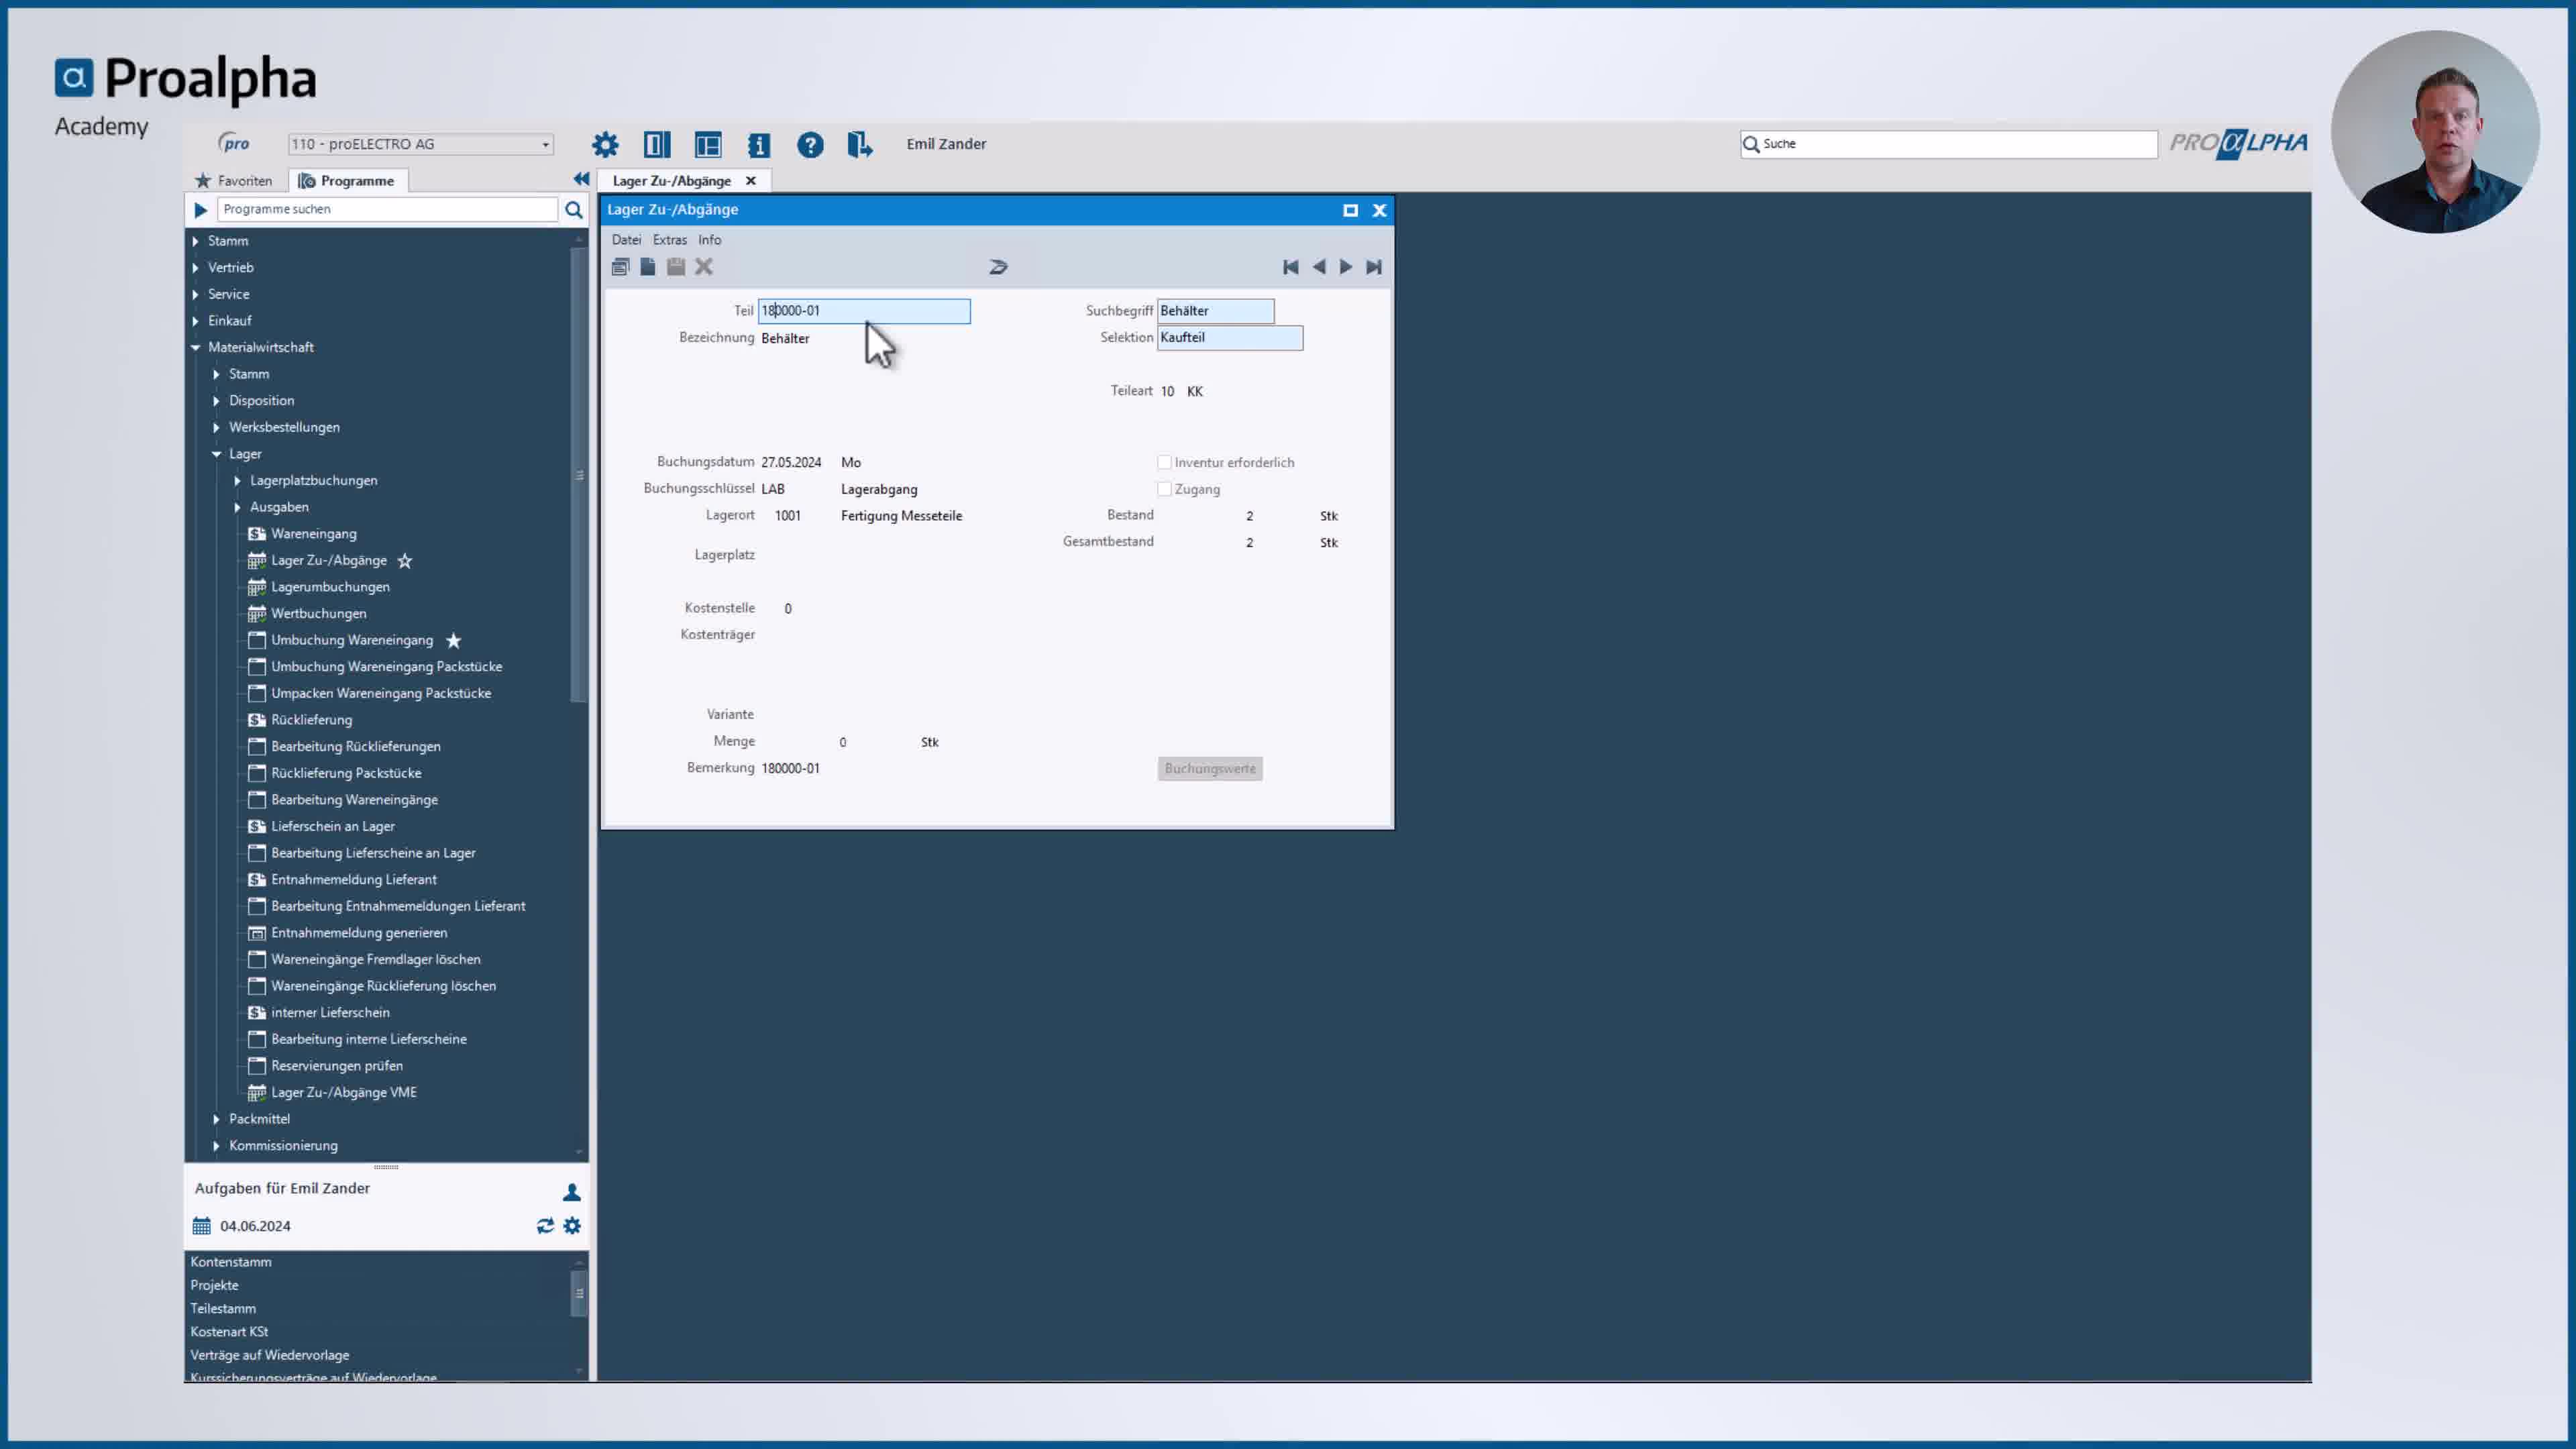The width and height of the screenshot is (2576, 1449).
Task: Open the company dropdown 110 - proELECTRO AG
Action: point(421,144)
